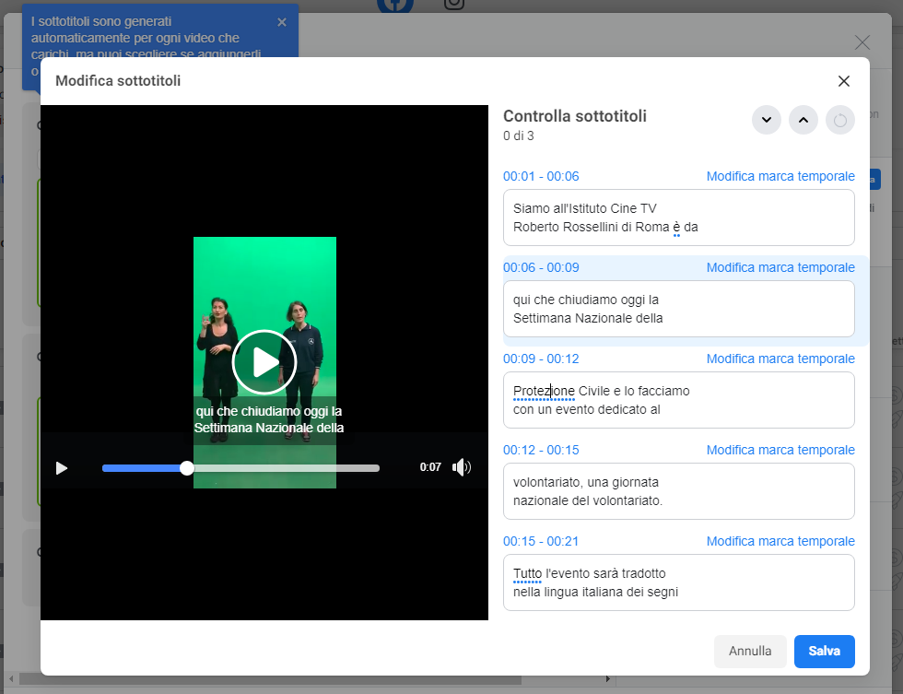
Task: Click the circular reset icon next to the chevrons
Action: pos(840,120)
